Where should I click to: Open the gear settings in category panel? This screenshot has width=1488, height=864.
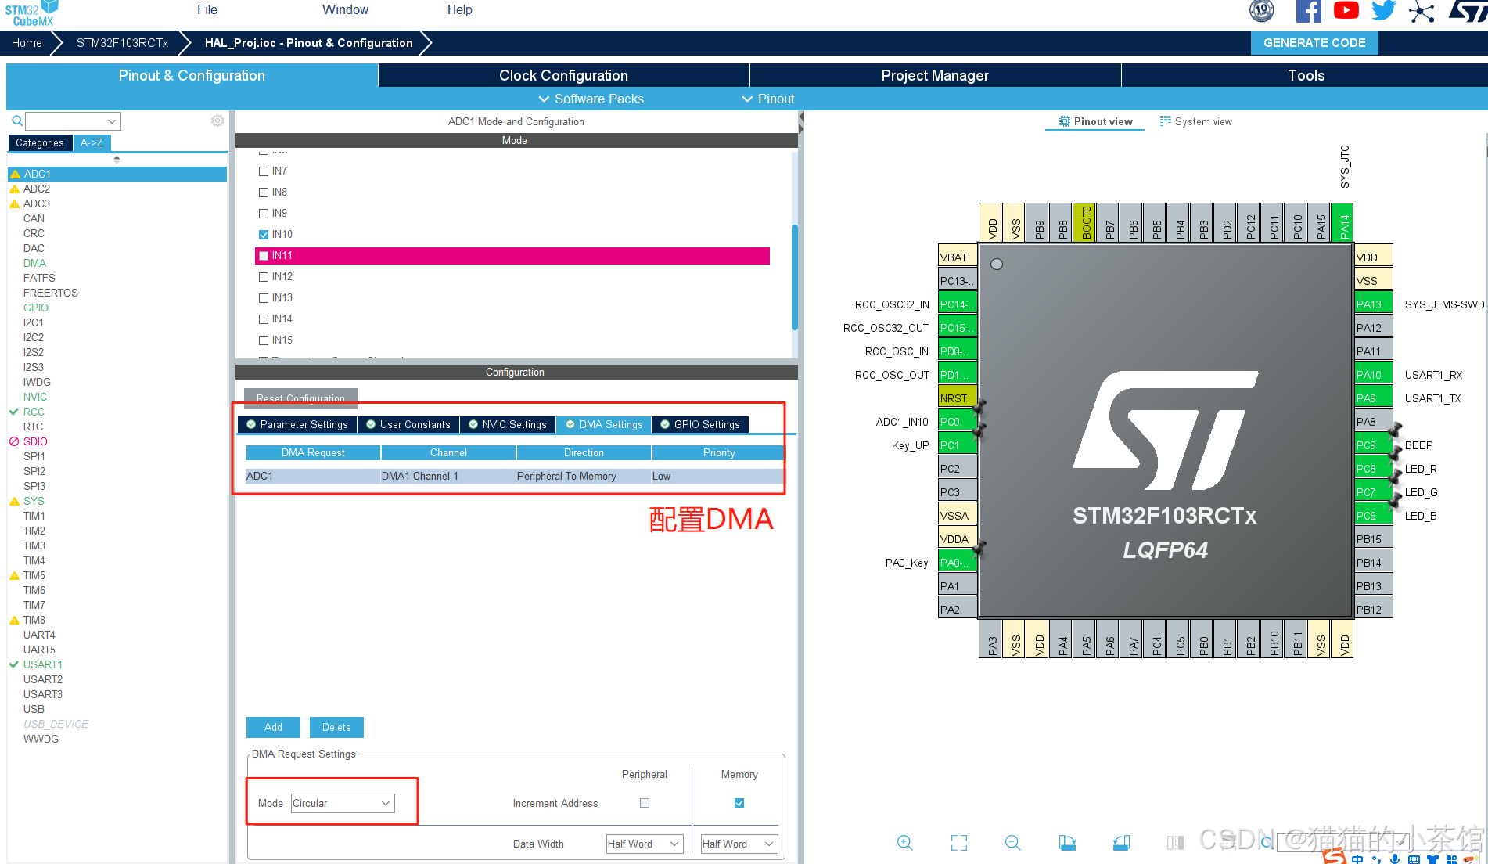(x=217, y=121)
